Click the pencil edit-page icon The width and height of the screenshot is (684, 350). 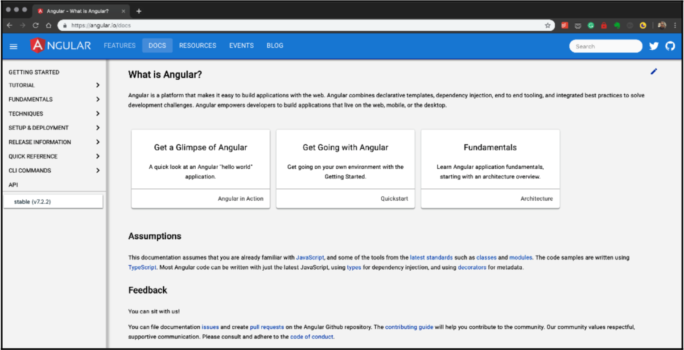tap(654, 71)
